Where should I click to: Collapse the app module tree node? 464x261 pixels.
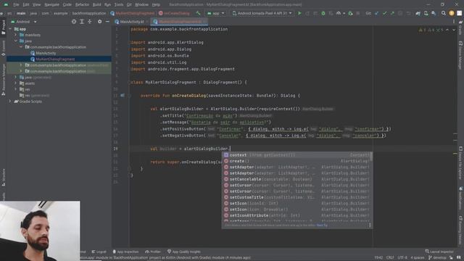(10, 29)
